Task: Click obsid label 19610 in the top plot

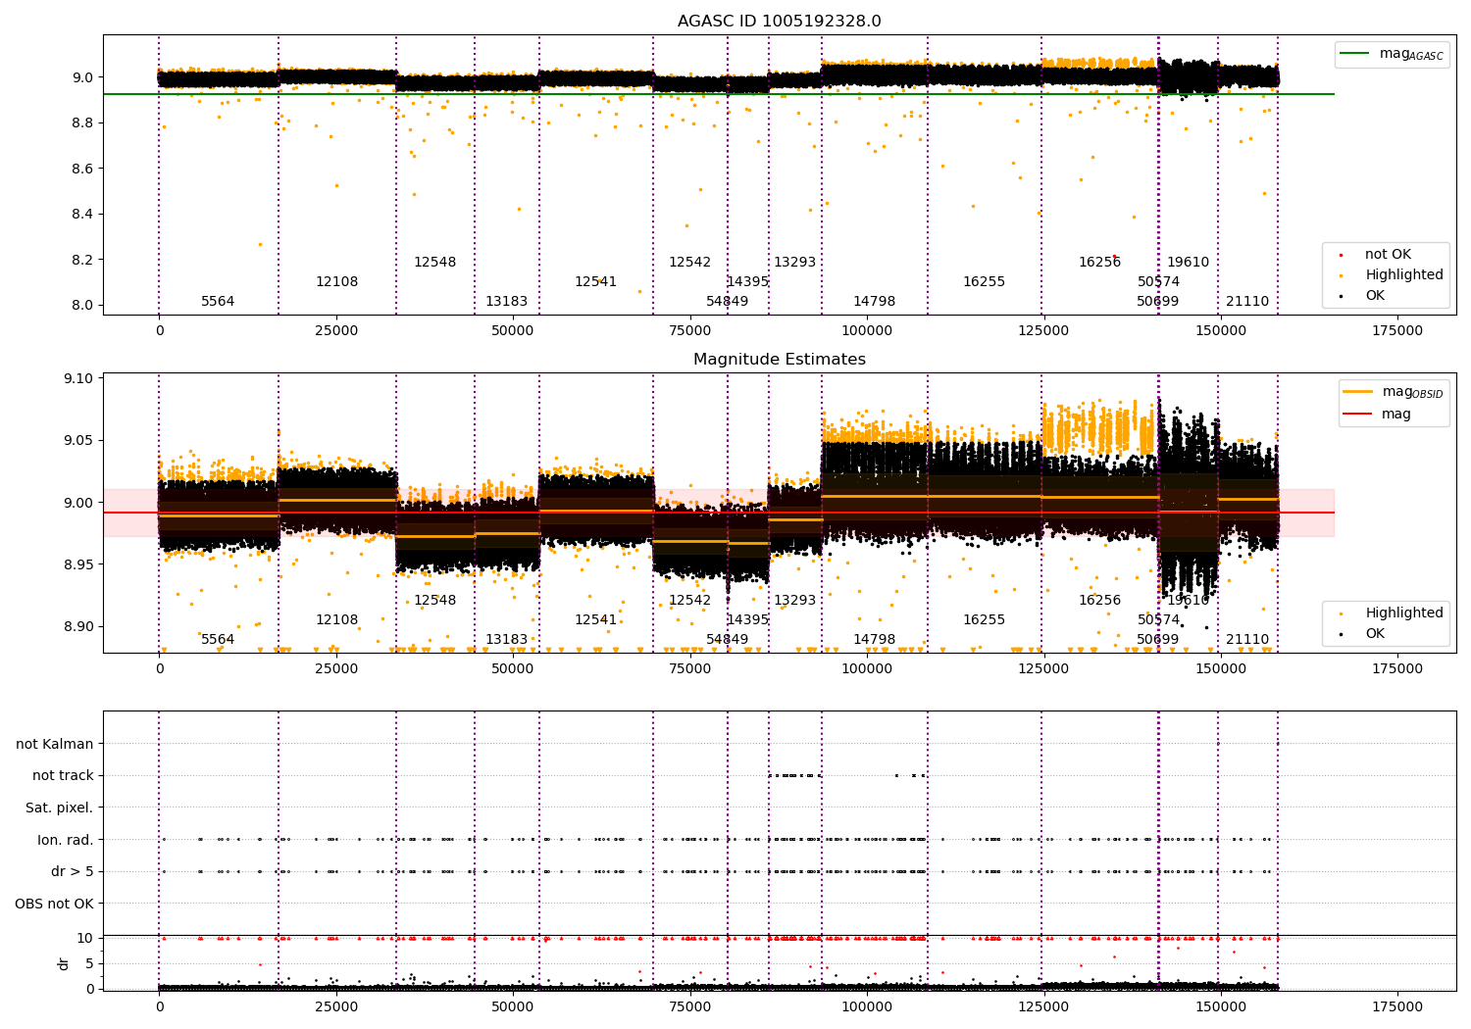Action: [1188, 263]
